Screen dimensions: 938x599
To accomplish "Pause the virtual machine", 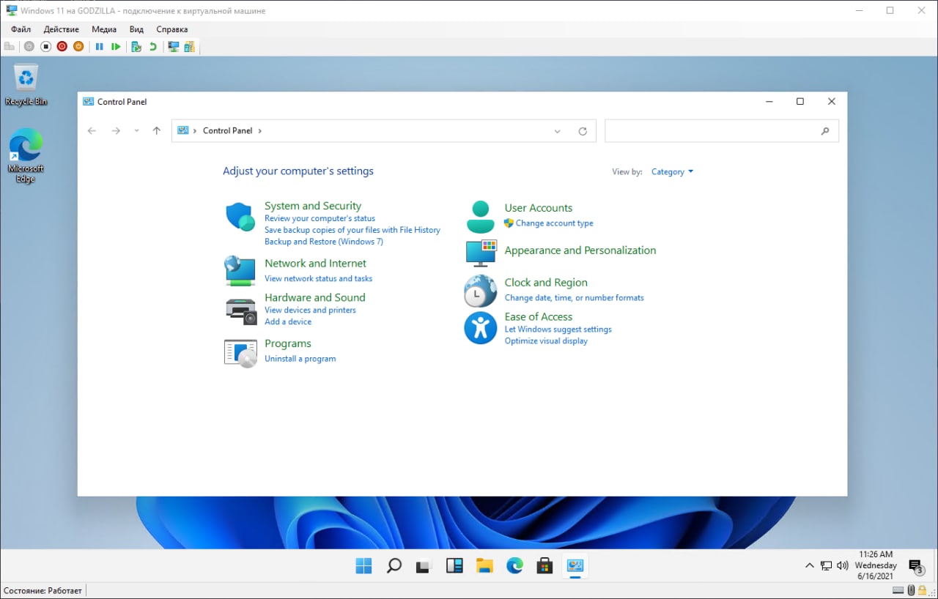I will (100, 46).
